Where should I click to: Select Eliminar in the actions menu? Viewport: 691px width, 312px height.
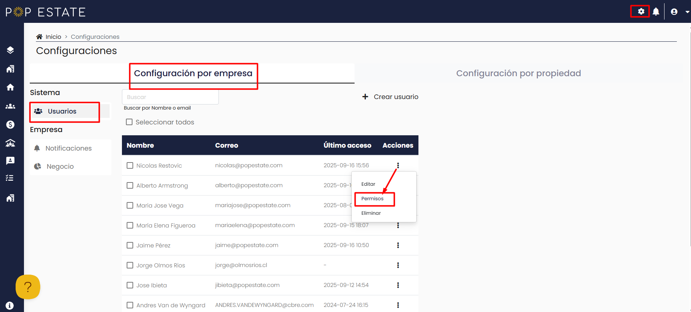click(371, 213)
